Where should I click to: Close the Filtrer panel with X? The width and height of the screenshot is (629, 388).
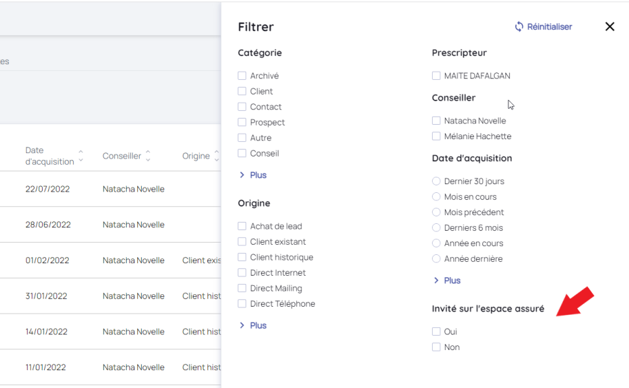pos(610,27)
